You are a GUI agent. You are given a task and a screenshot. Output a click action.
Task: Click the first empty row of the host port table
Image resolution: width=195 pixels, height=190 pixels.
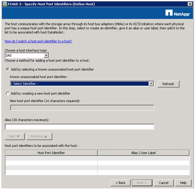[97, 158]
